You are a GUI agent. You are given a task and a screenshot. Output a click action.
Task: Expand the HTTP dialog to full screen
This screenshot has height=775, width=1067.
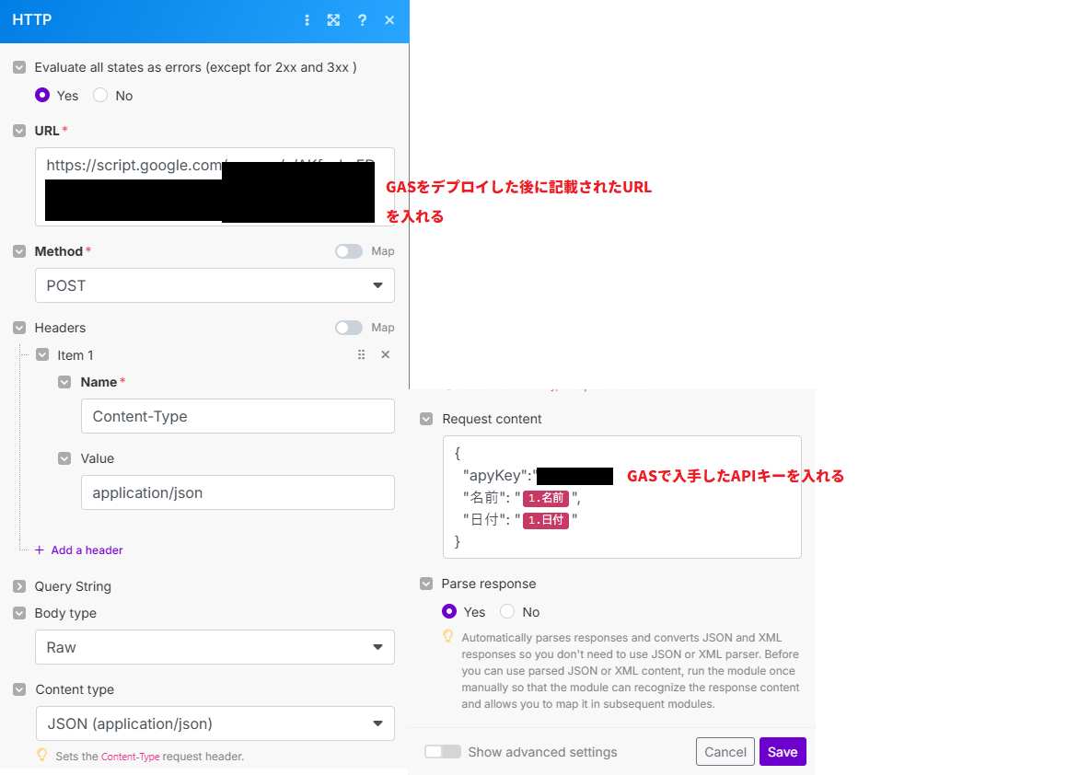tap(333, 20)
